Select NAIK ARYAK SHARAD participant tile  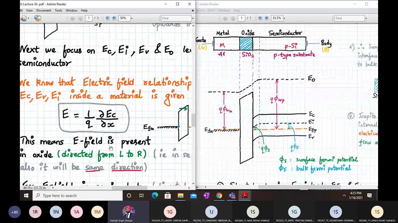pyautogui.click(x=253, y=212)
